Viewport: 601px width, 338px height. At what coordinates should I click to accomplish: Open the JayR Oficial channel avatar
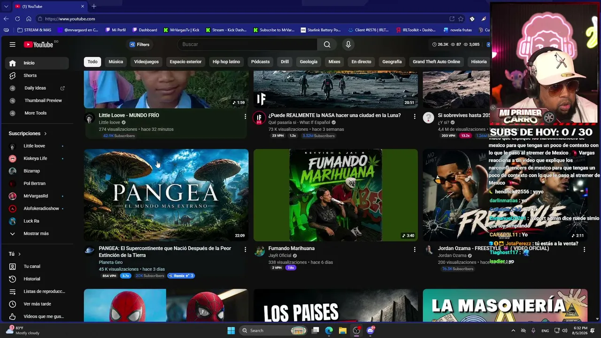click(259, 251)
